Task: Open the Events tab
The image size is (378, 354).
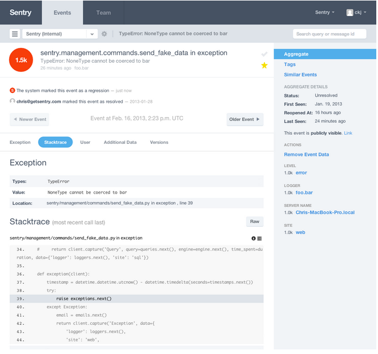Action: [62, 13]
